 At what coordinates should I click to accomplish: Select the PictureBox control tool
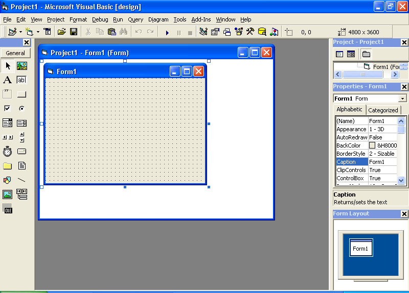(x=22, y=66)
